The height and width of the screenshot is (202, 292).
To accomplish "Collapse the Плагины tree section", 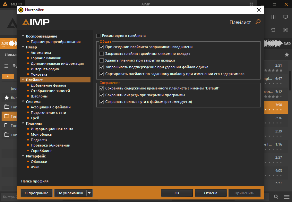I will [x=23, y=123].
